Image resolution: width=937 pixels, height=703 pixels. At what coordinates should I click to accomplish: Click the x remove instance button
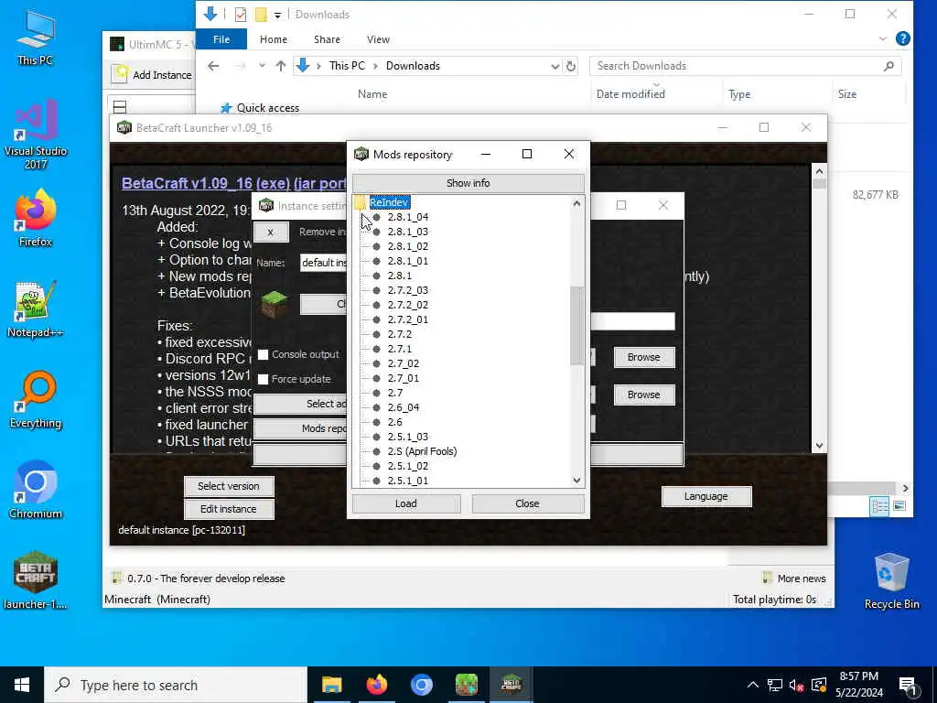pyautogui.click(x=271, y=232)
